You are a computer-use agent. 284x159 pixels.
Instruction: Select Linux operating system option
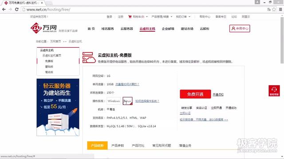click(127, 101)
